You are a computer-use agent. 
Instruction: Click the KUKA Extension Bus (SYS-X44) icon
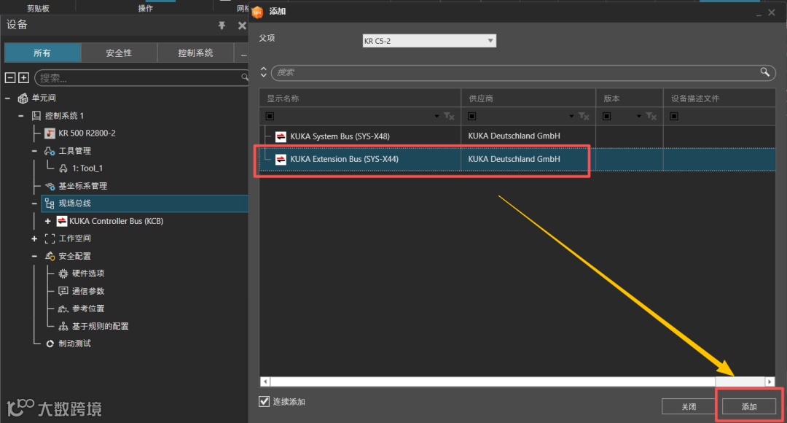[x=281, y=159]
